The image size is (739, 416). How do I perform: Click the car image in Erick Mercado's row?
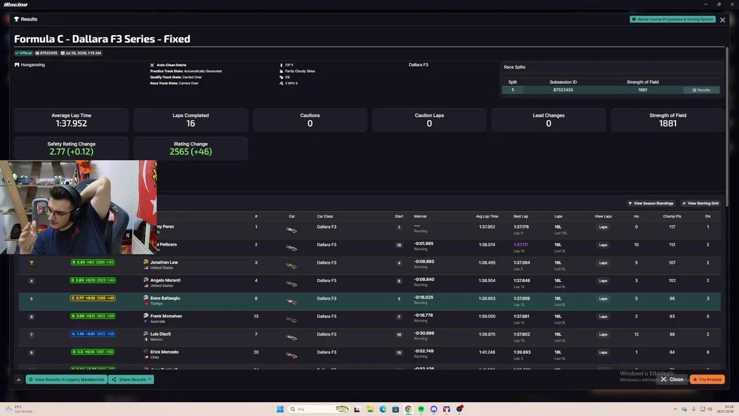(292, 355)
